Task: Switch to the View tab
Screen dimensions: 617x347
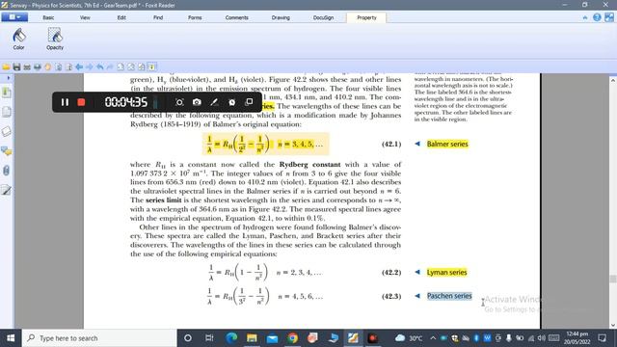Action: pos(85,17)
